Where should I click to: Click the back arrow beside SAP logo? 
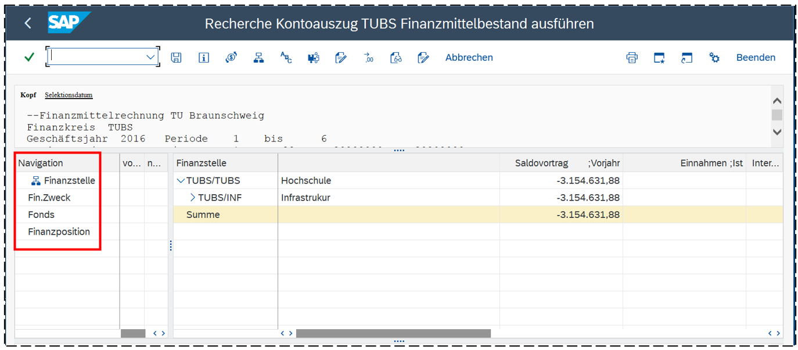[28, 24]
